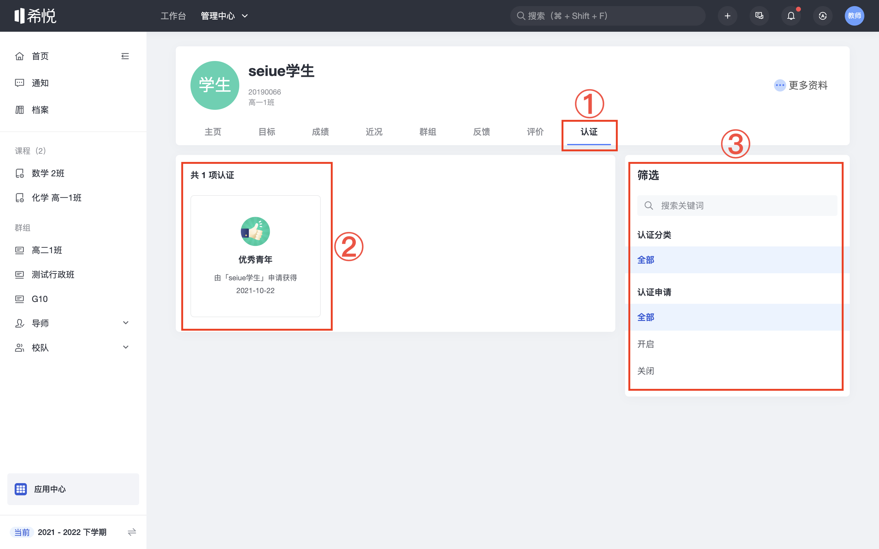Open 应用中心 button

pos(73,489)
